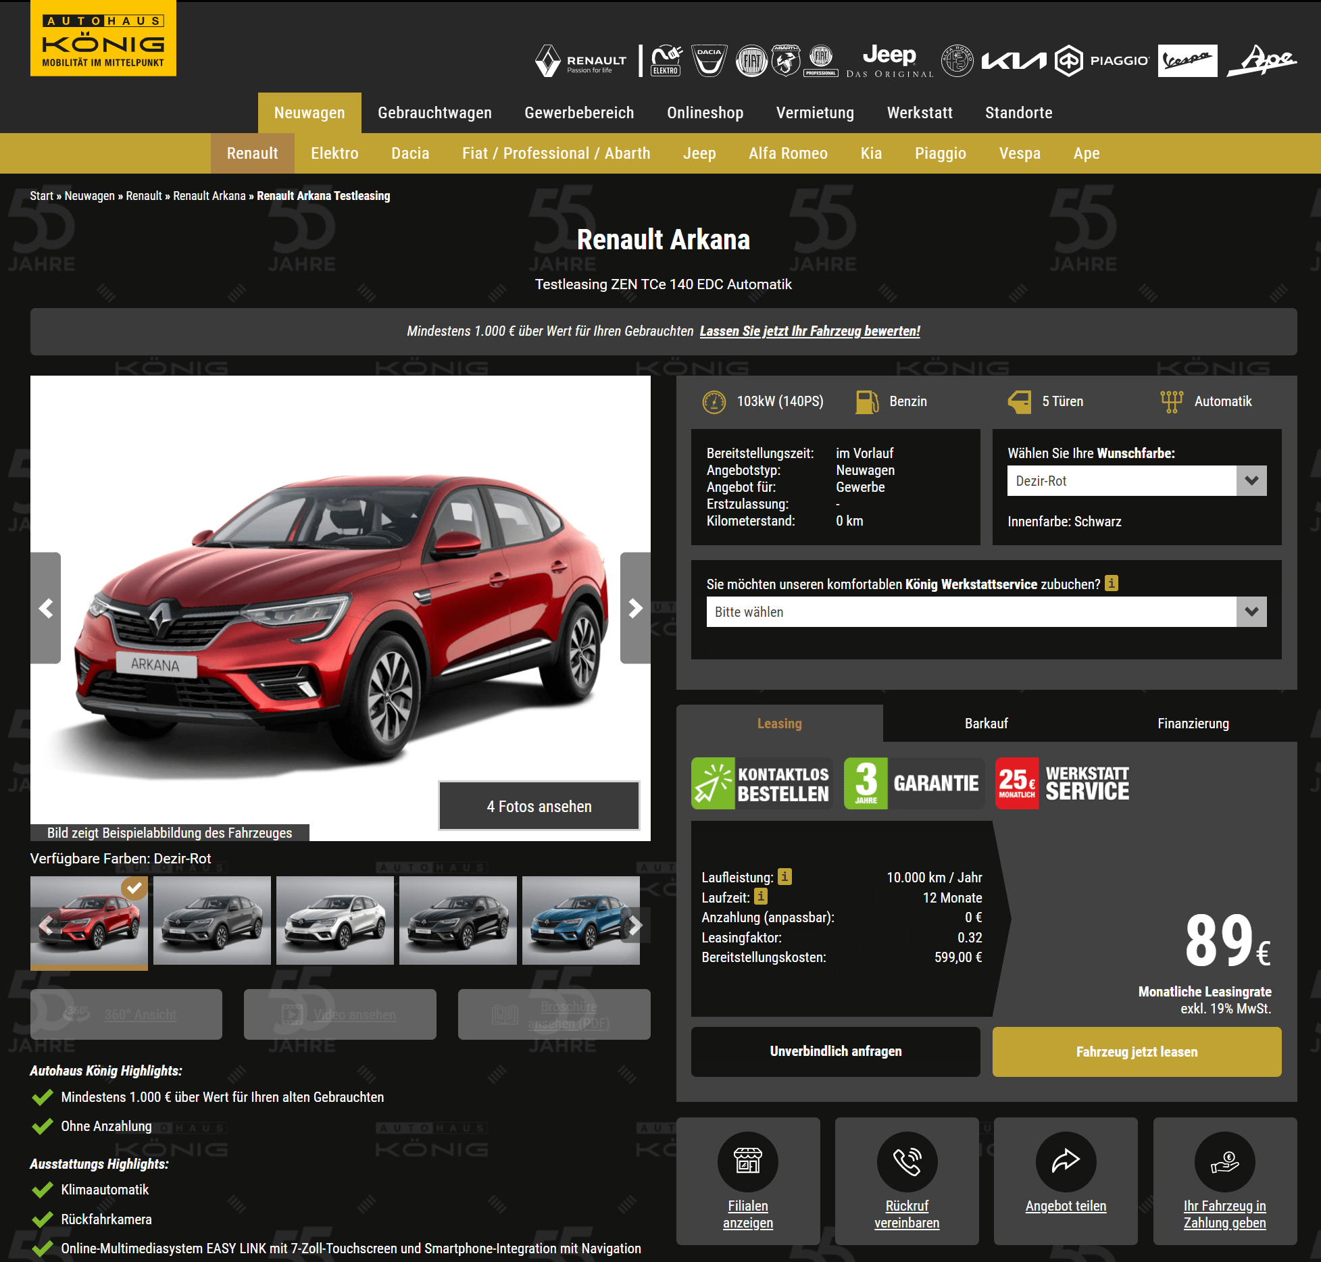Click the Kontaktlos Bestellen badge

[762, 784]
